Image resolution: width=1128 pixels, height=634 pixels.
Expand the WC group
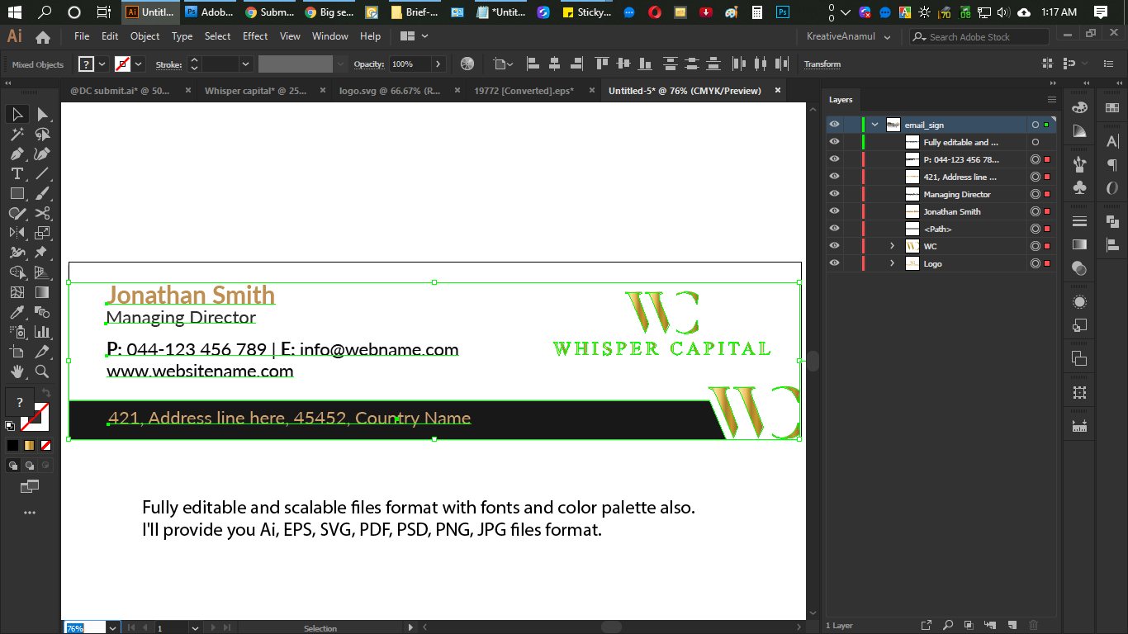(x=892, y=246)
